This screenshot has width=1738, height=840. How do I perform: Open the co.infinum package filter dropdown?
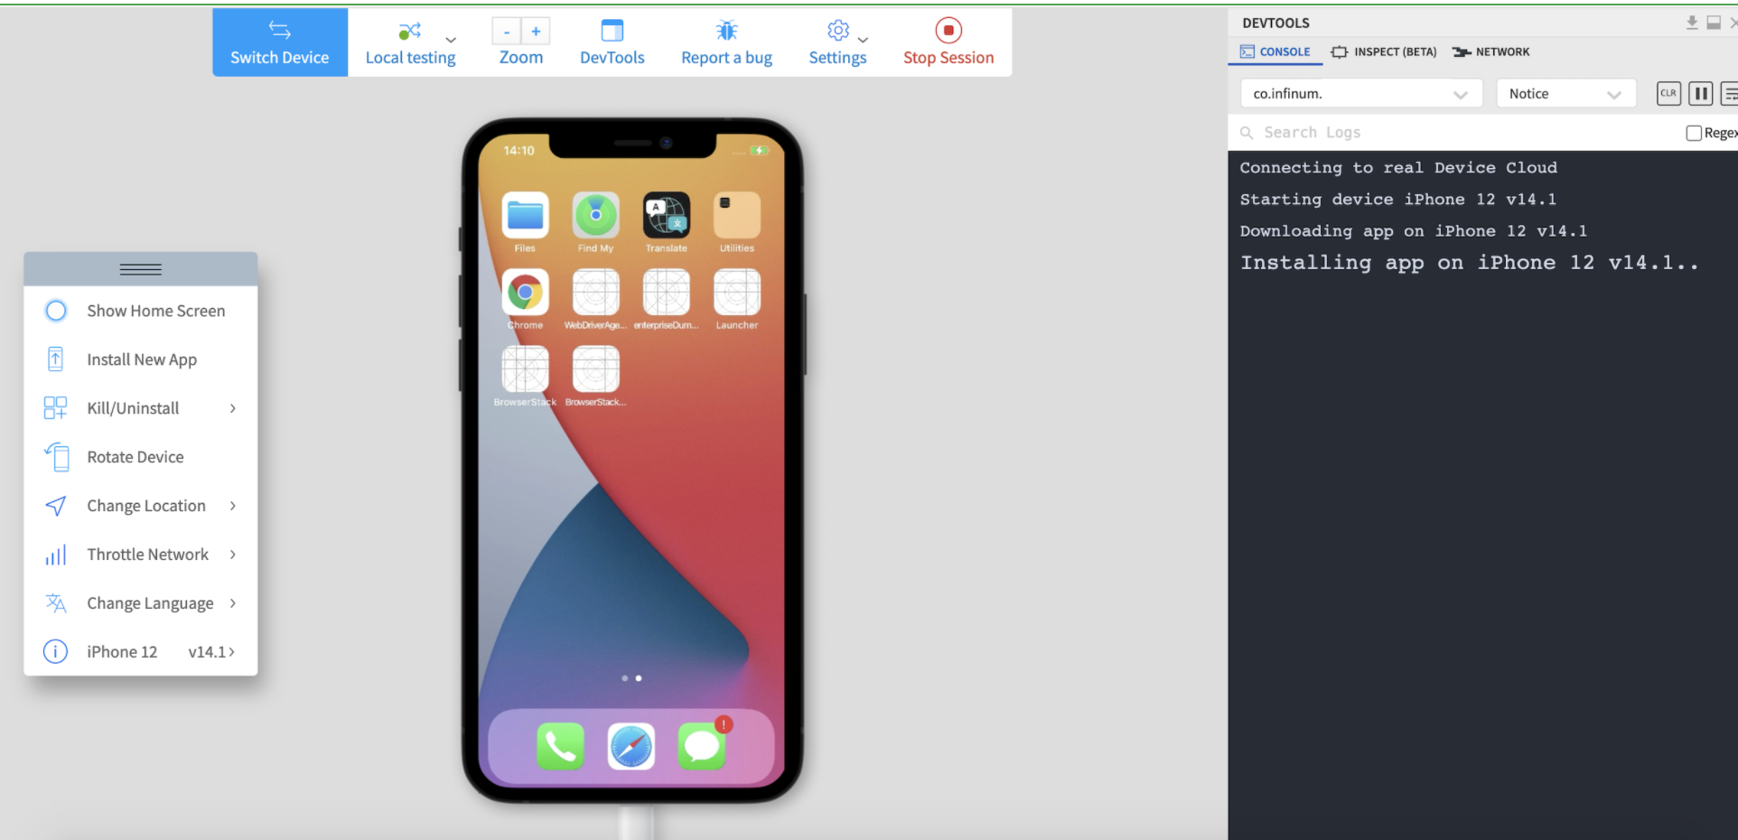pos(1360,92)
